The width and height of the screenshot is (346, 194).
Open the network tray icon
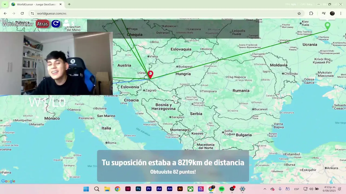[305, 189]
